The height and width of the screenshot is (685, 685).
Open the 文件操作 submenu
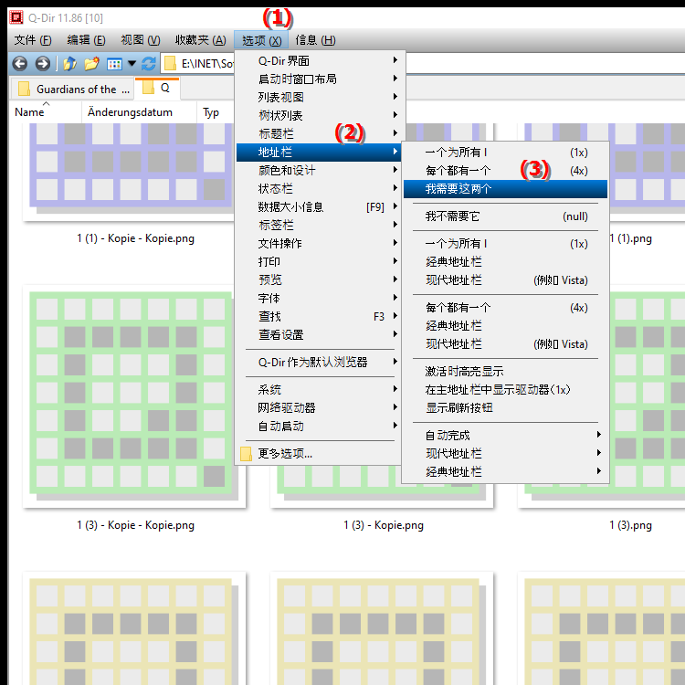click(319, 243)
